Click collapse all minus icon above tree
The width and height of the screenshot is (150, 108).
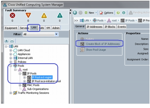(x=12, y=41)
